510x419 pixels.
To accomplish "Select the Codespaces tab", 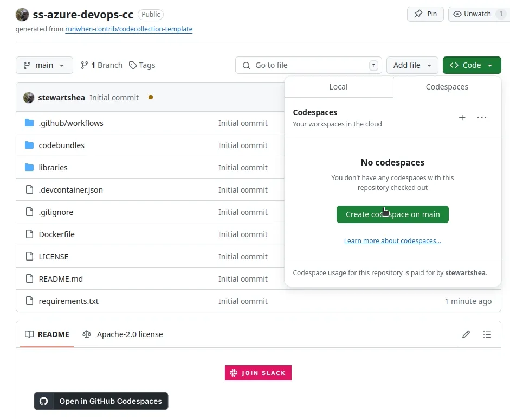I will pyautogui.click(x=447, y=86).
